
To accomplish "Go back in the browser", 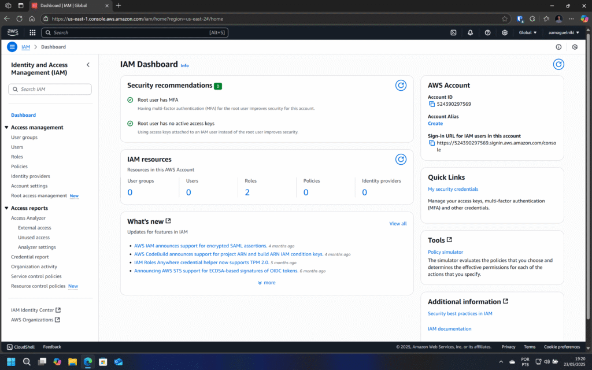I will tap(7, 18).
